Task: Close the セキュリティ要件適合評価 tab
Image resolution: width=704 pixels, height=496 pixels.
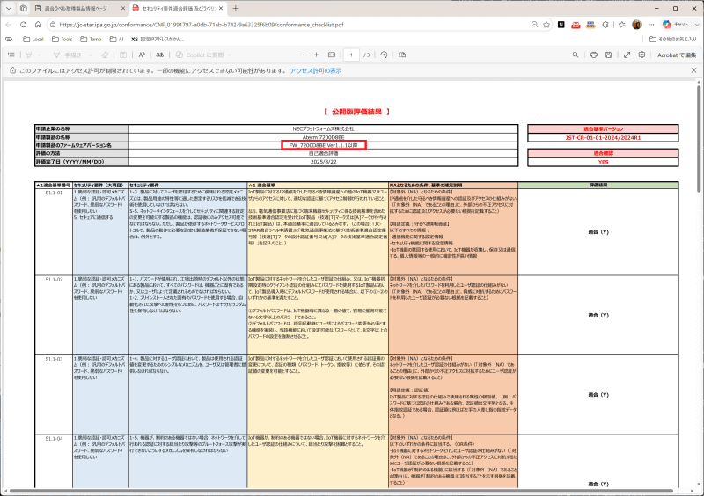Action: pyautogui.click(x=221, y=9)
